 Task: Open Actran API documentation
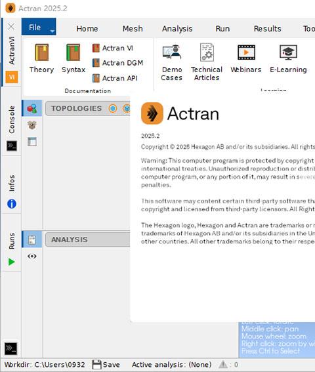click(x=115, y=78)
